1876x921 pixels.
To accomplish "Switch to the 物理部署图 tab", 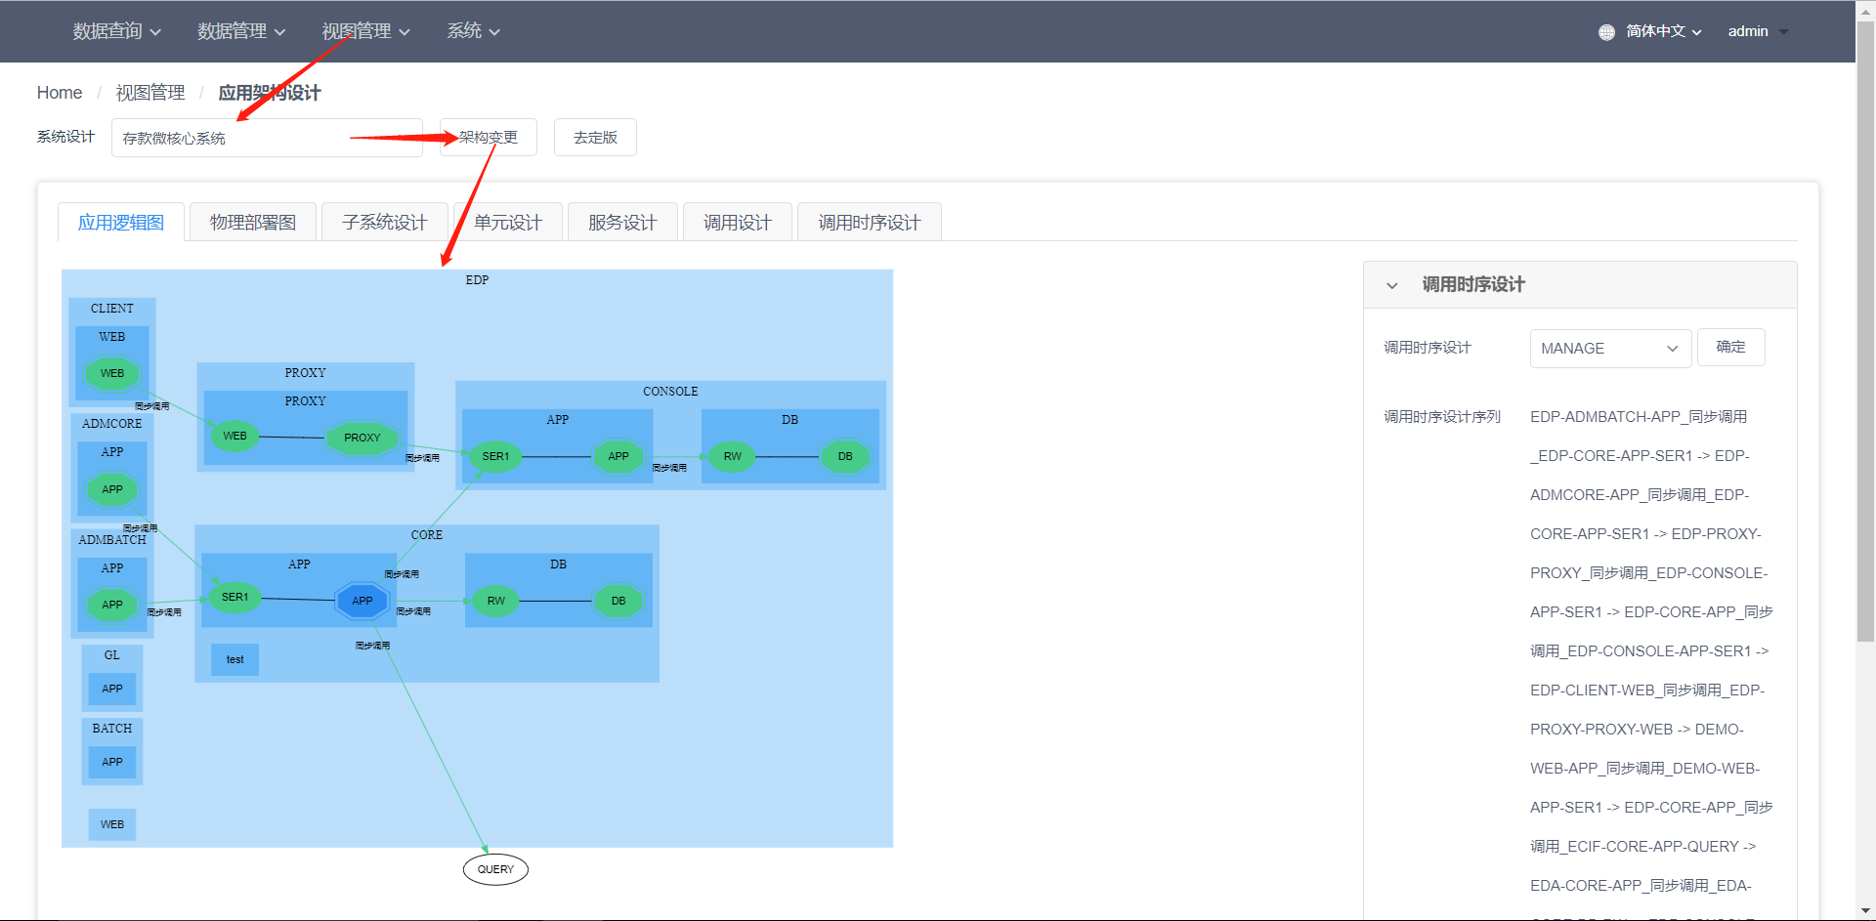I will 253,223.
